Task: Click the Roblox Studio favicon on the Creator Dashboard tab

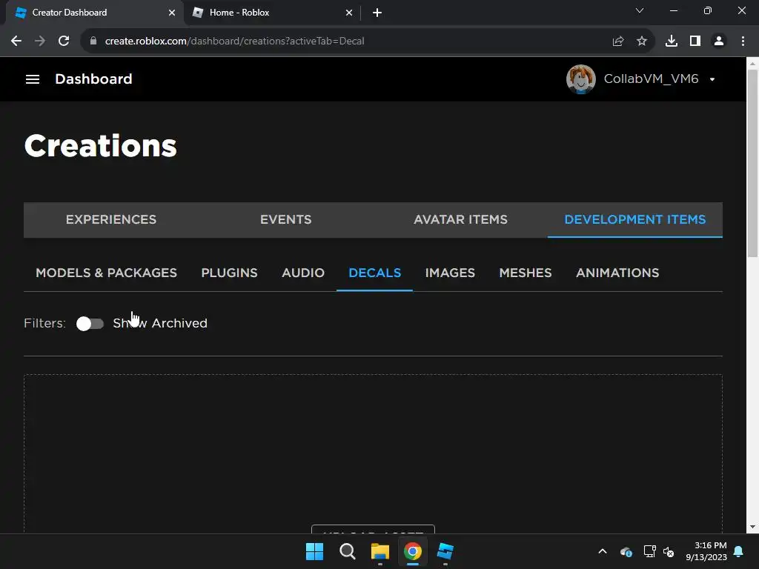Action: pyautogui.click(x=20, y=13)
